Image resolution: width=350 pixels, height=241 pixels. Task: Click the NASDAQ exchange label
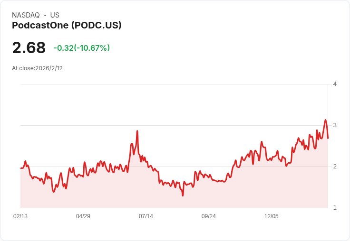tap(26, 15)
